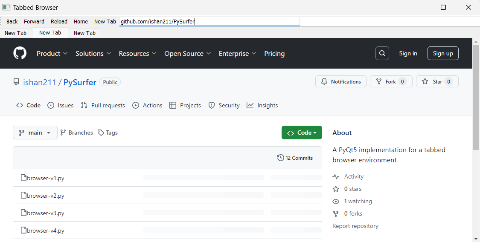This screenshot has width=480, height=242.
Task: Expand the Product menu
Action: click(52, 54)
